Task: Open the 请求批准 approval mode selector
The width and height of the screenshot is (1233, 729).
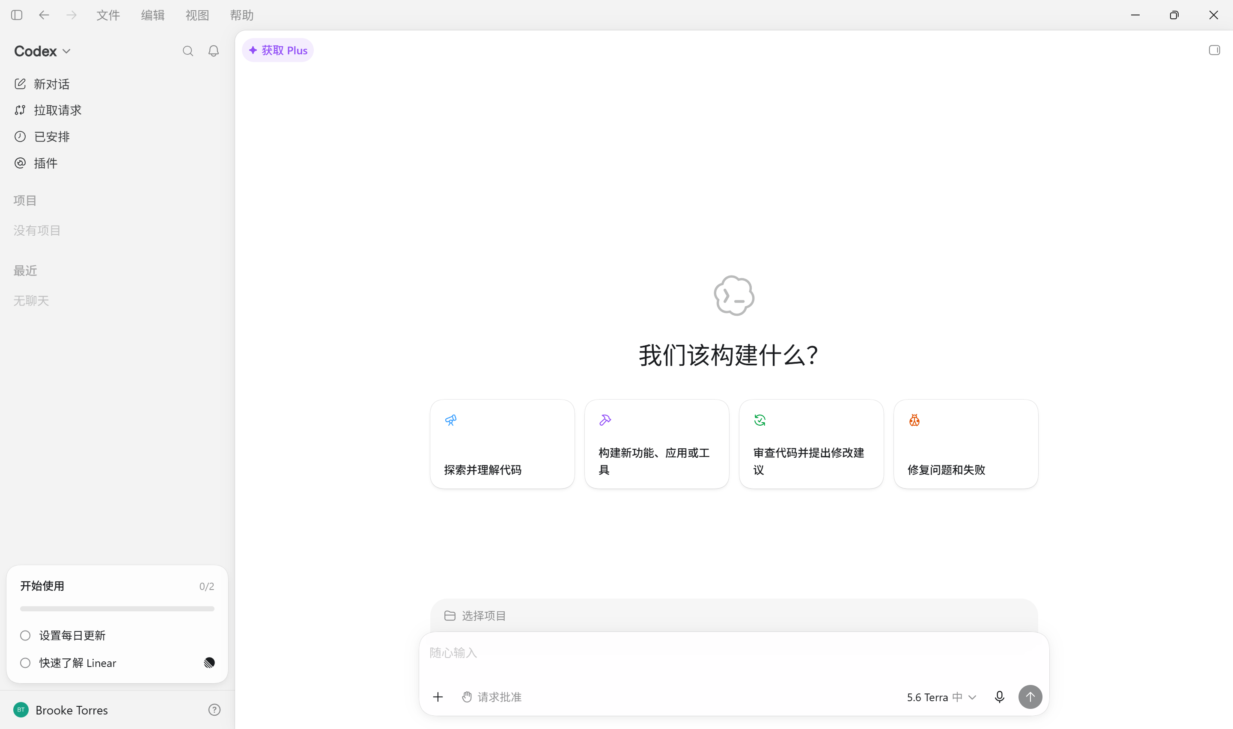Action: click(492, 697)
